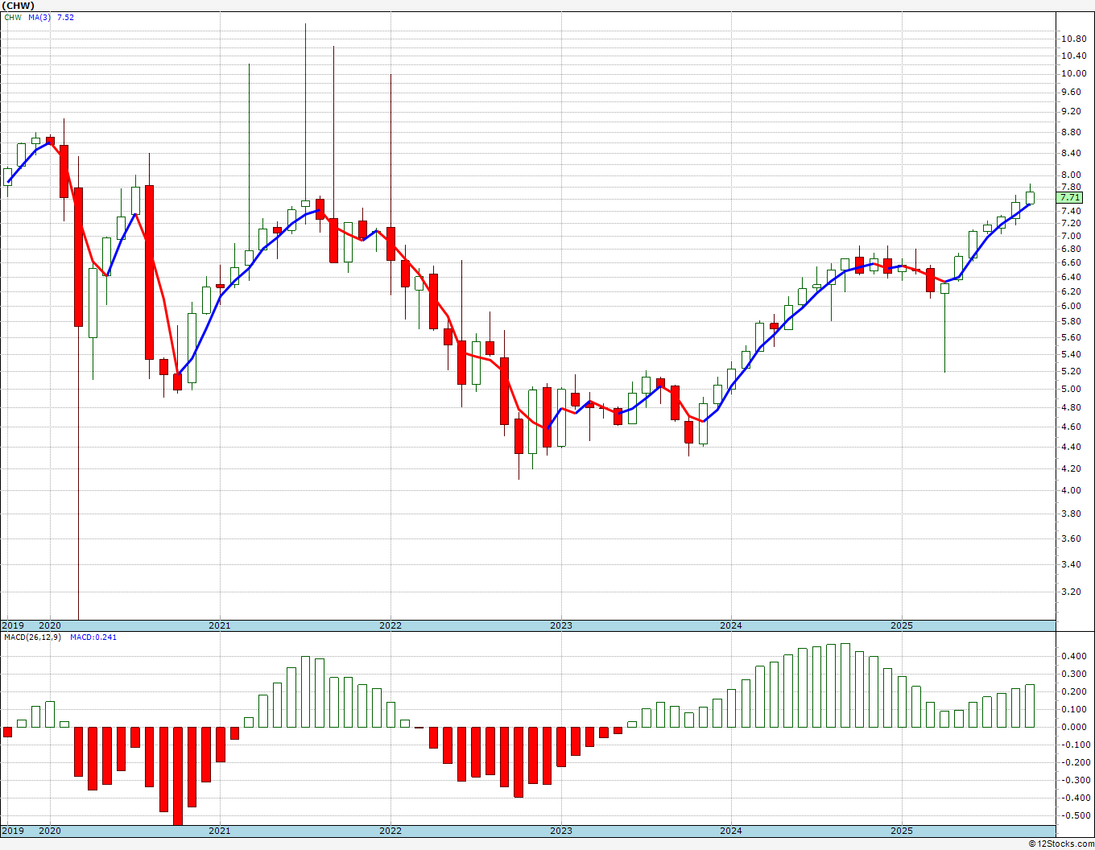This screenshot has height=850, width=1095.
Task: Click the 4.20 price axis label
Action: [x=1071, y=468]
